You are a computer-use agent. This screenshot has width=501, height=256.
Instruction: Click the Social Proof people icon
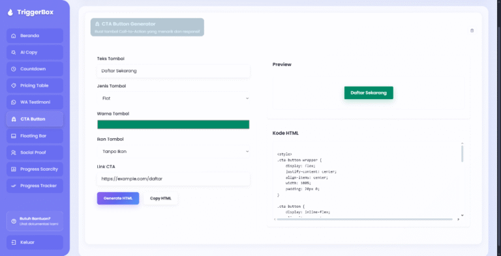click(x=14, y=152)
